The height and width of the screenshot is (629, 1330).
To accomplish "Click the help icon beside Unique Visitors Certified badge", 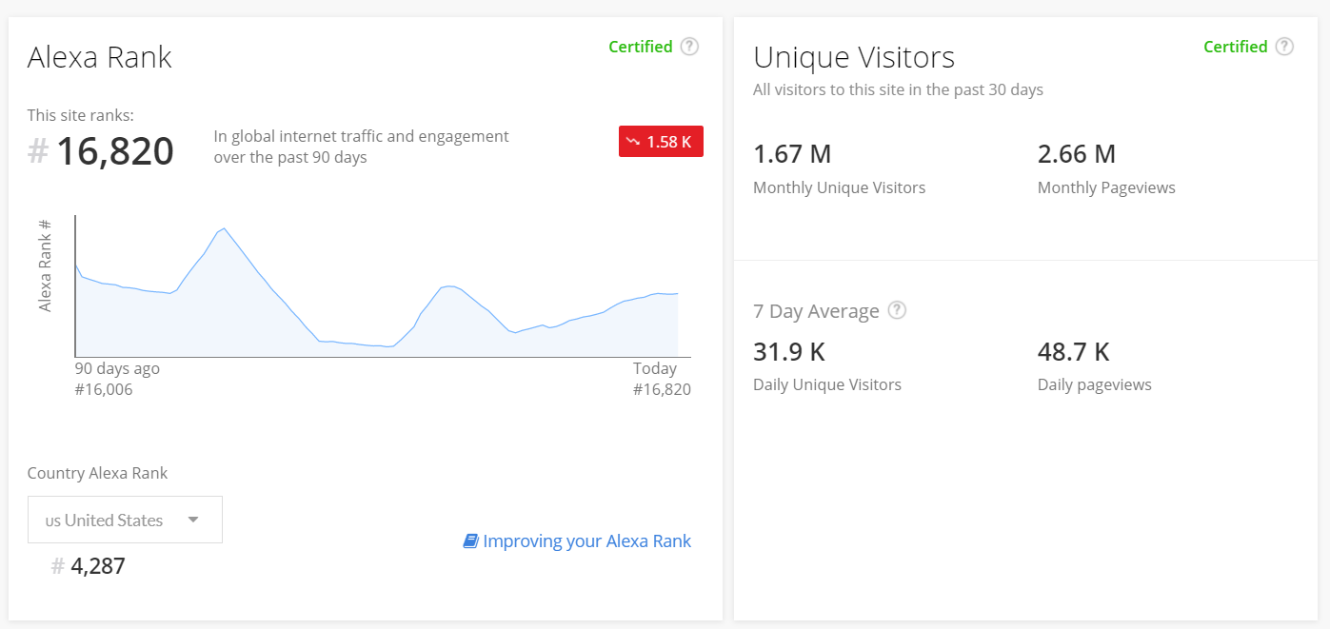I will 1284,46.
